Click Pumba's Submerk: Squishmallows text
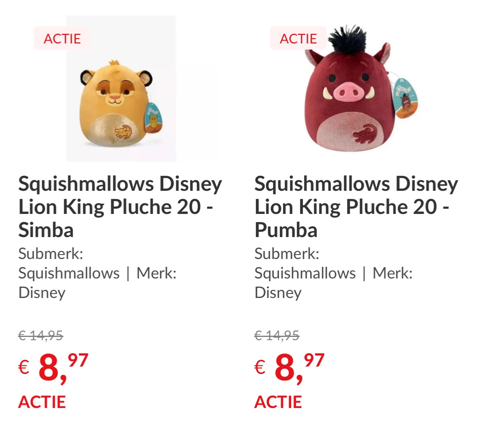Viewport: 478px width, 423px height. [x=305, y=273]
